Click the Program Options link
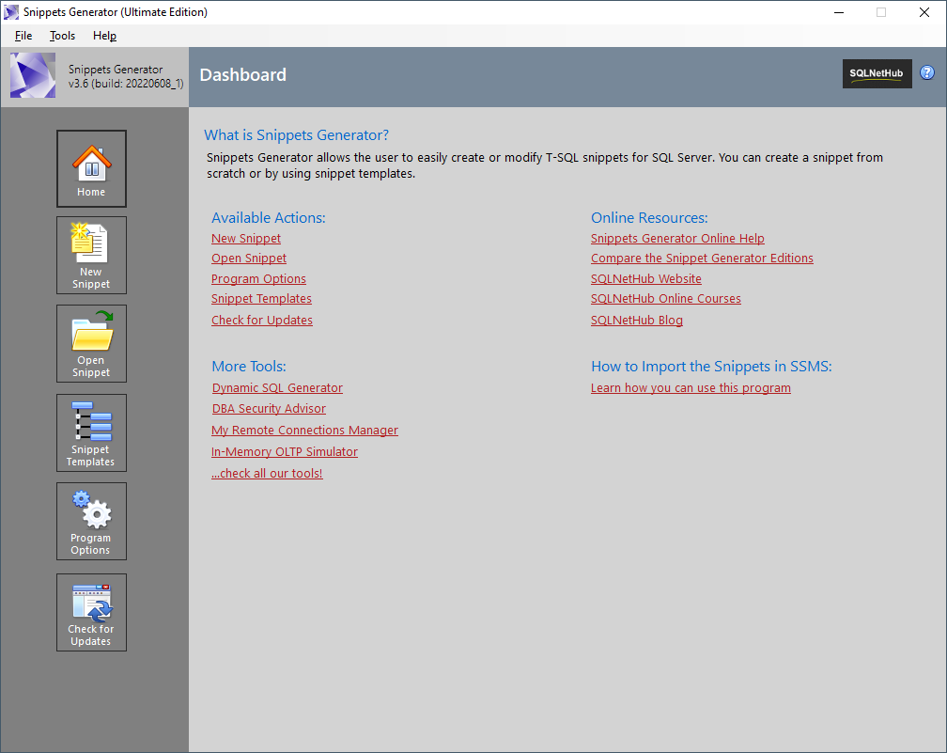The height and width of the screenshot is (753, 947). (258, 279)
